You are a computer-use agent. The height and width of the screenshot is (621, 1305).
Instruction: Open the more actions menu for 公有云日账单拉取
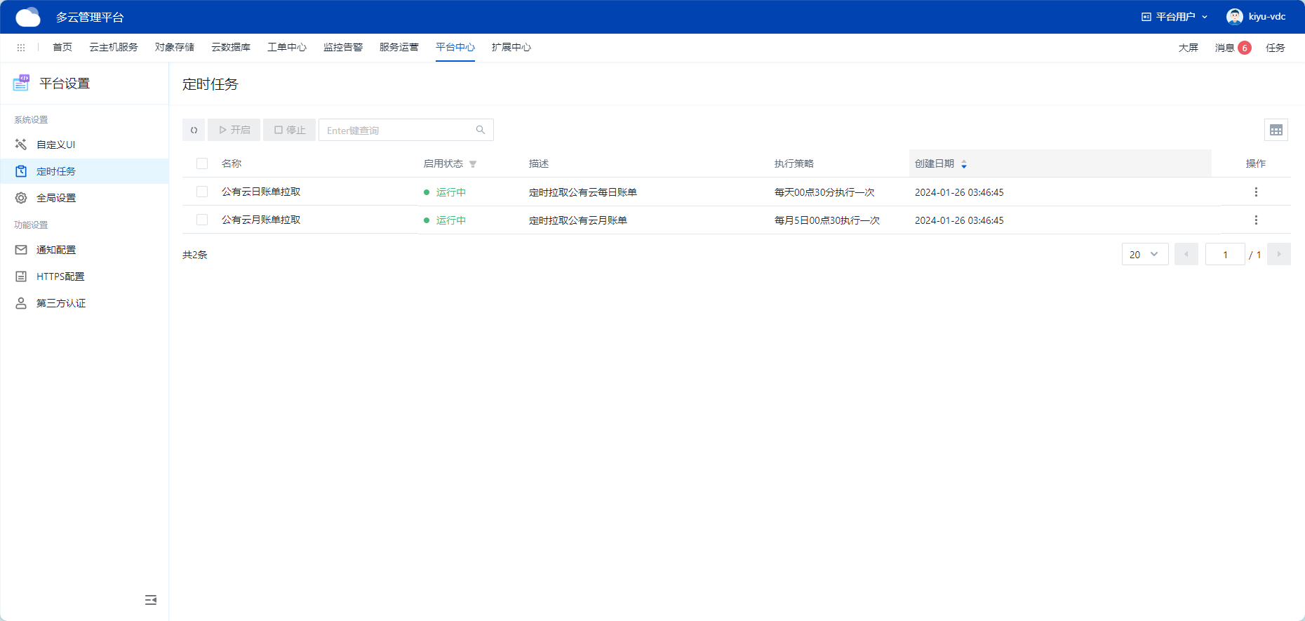[x=1255, y=192]
